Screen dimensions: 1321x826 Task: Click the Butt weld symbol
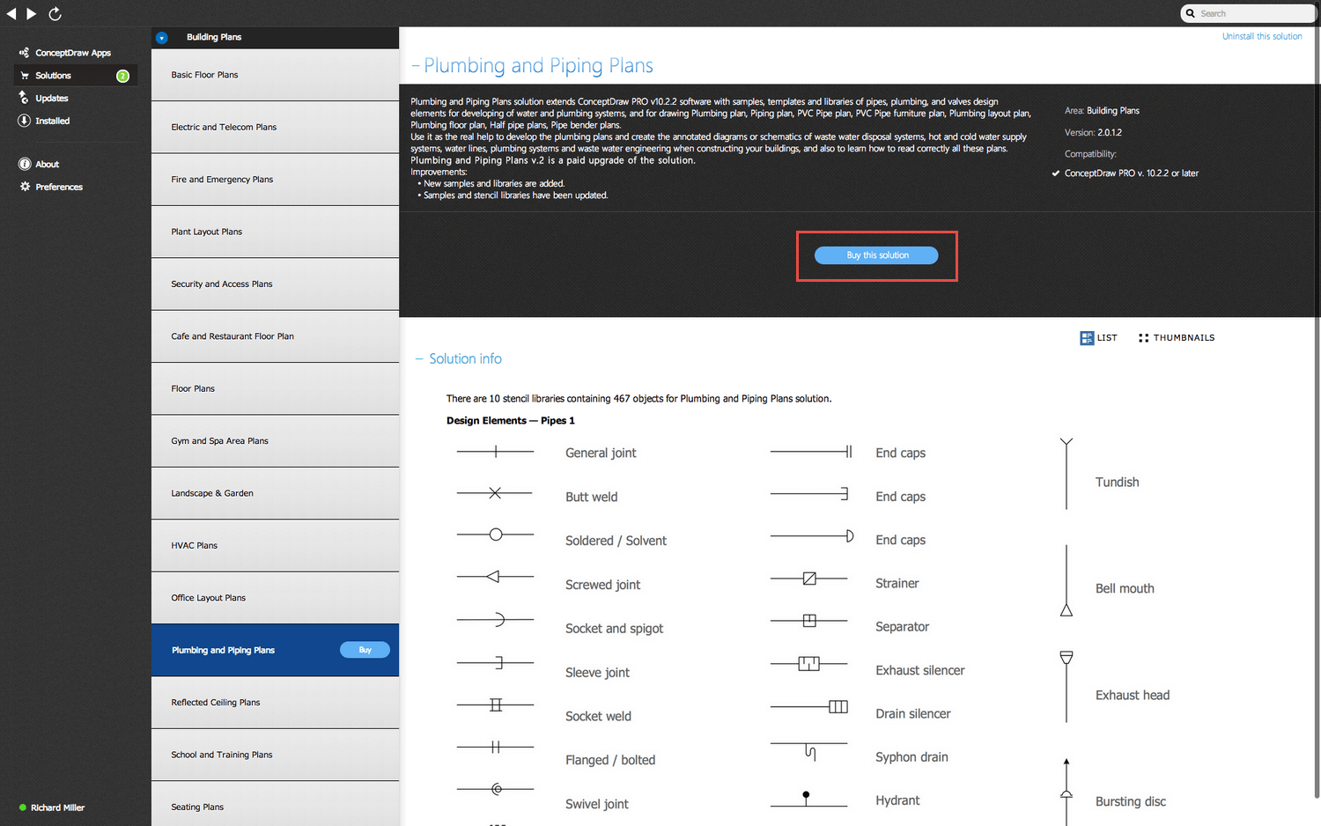(x=495, y=493)
